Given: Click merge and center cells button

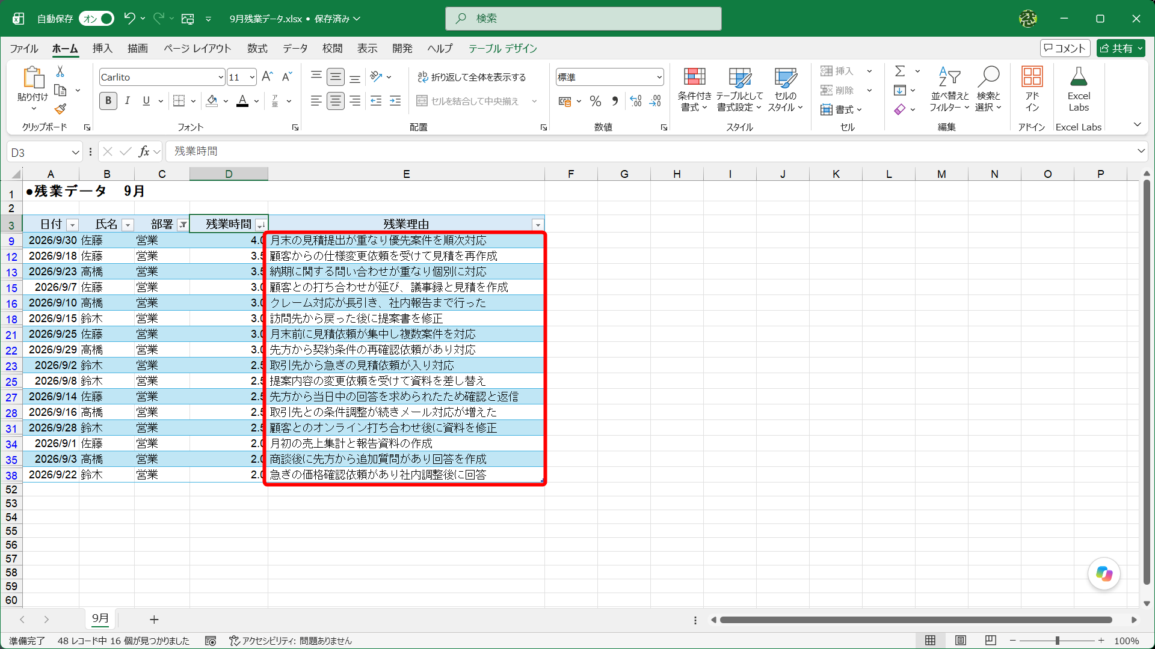Looking at the screenshot, I should [x=468, y=101].
